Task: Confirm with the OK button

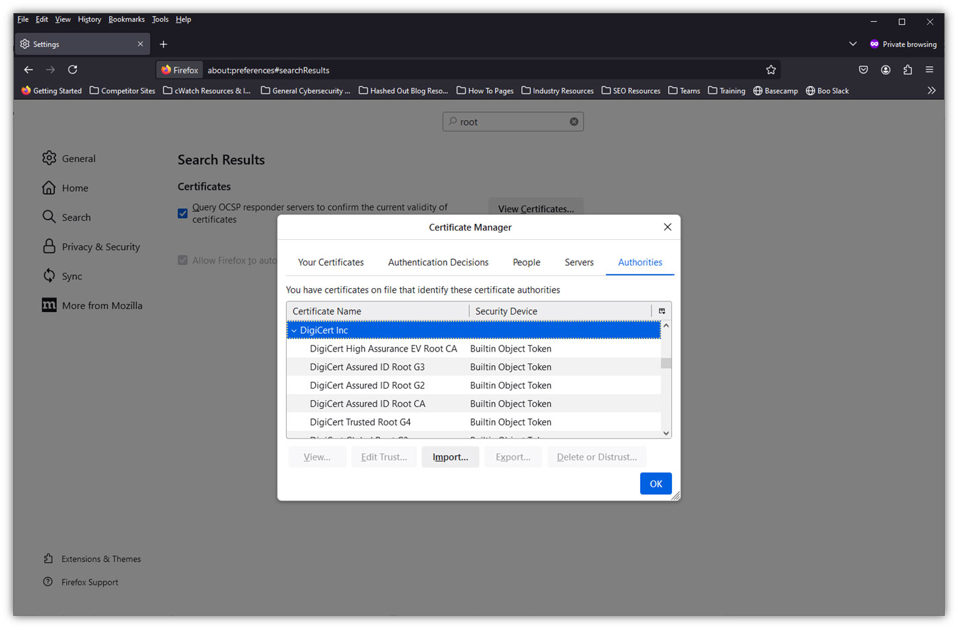Action: [x=655, y=483]
